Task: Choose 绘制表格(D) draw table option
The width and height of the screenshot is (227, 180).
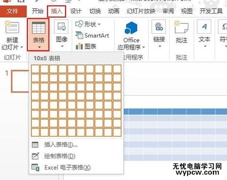Action: pos(76,156)
